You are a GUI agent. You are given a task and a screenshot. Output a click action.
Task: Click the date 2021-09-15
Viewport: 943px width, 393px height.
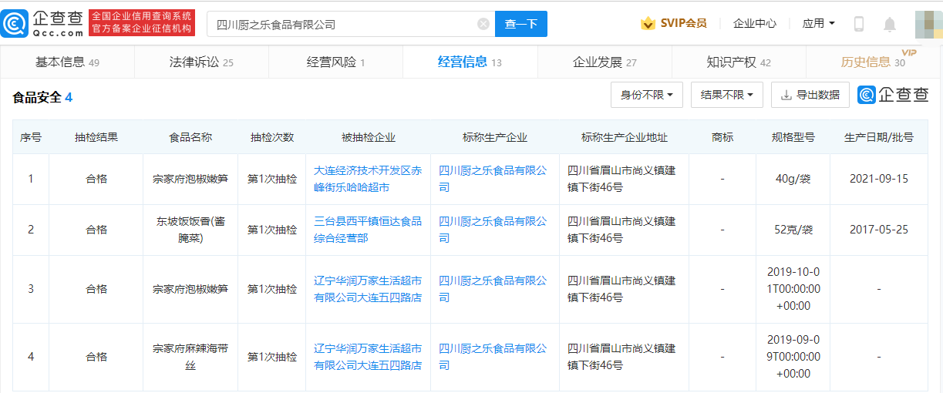(x=879, y=179)
